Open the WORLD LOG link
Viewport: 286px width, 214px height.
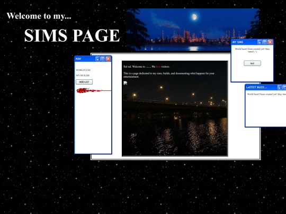point(83,70)
